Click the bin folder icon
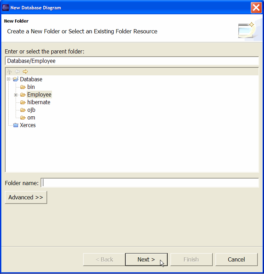 (23, 87)
